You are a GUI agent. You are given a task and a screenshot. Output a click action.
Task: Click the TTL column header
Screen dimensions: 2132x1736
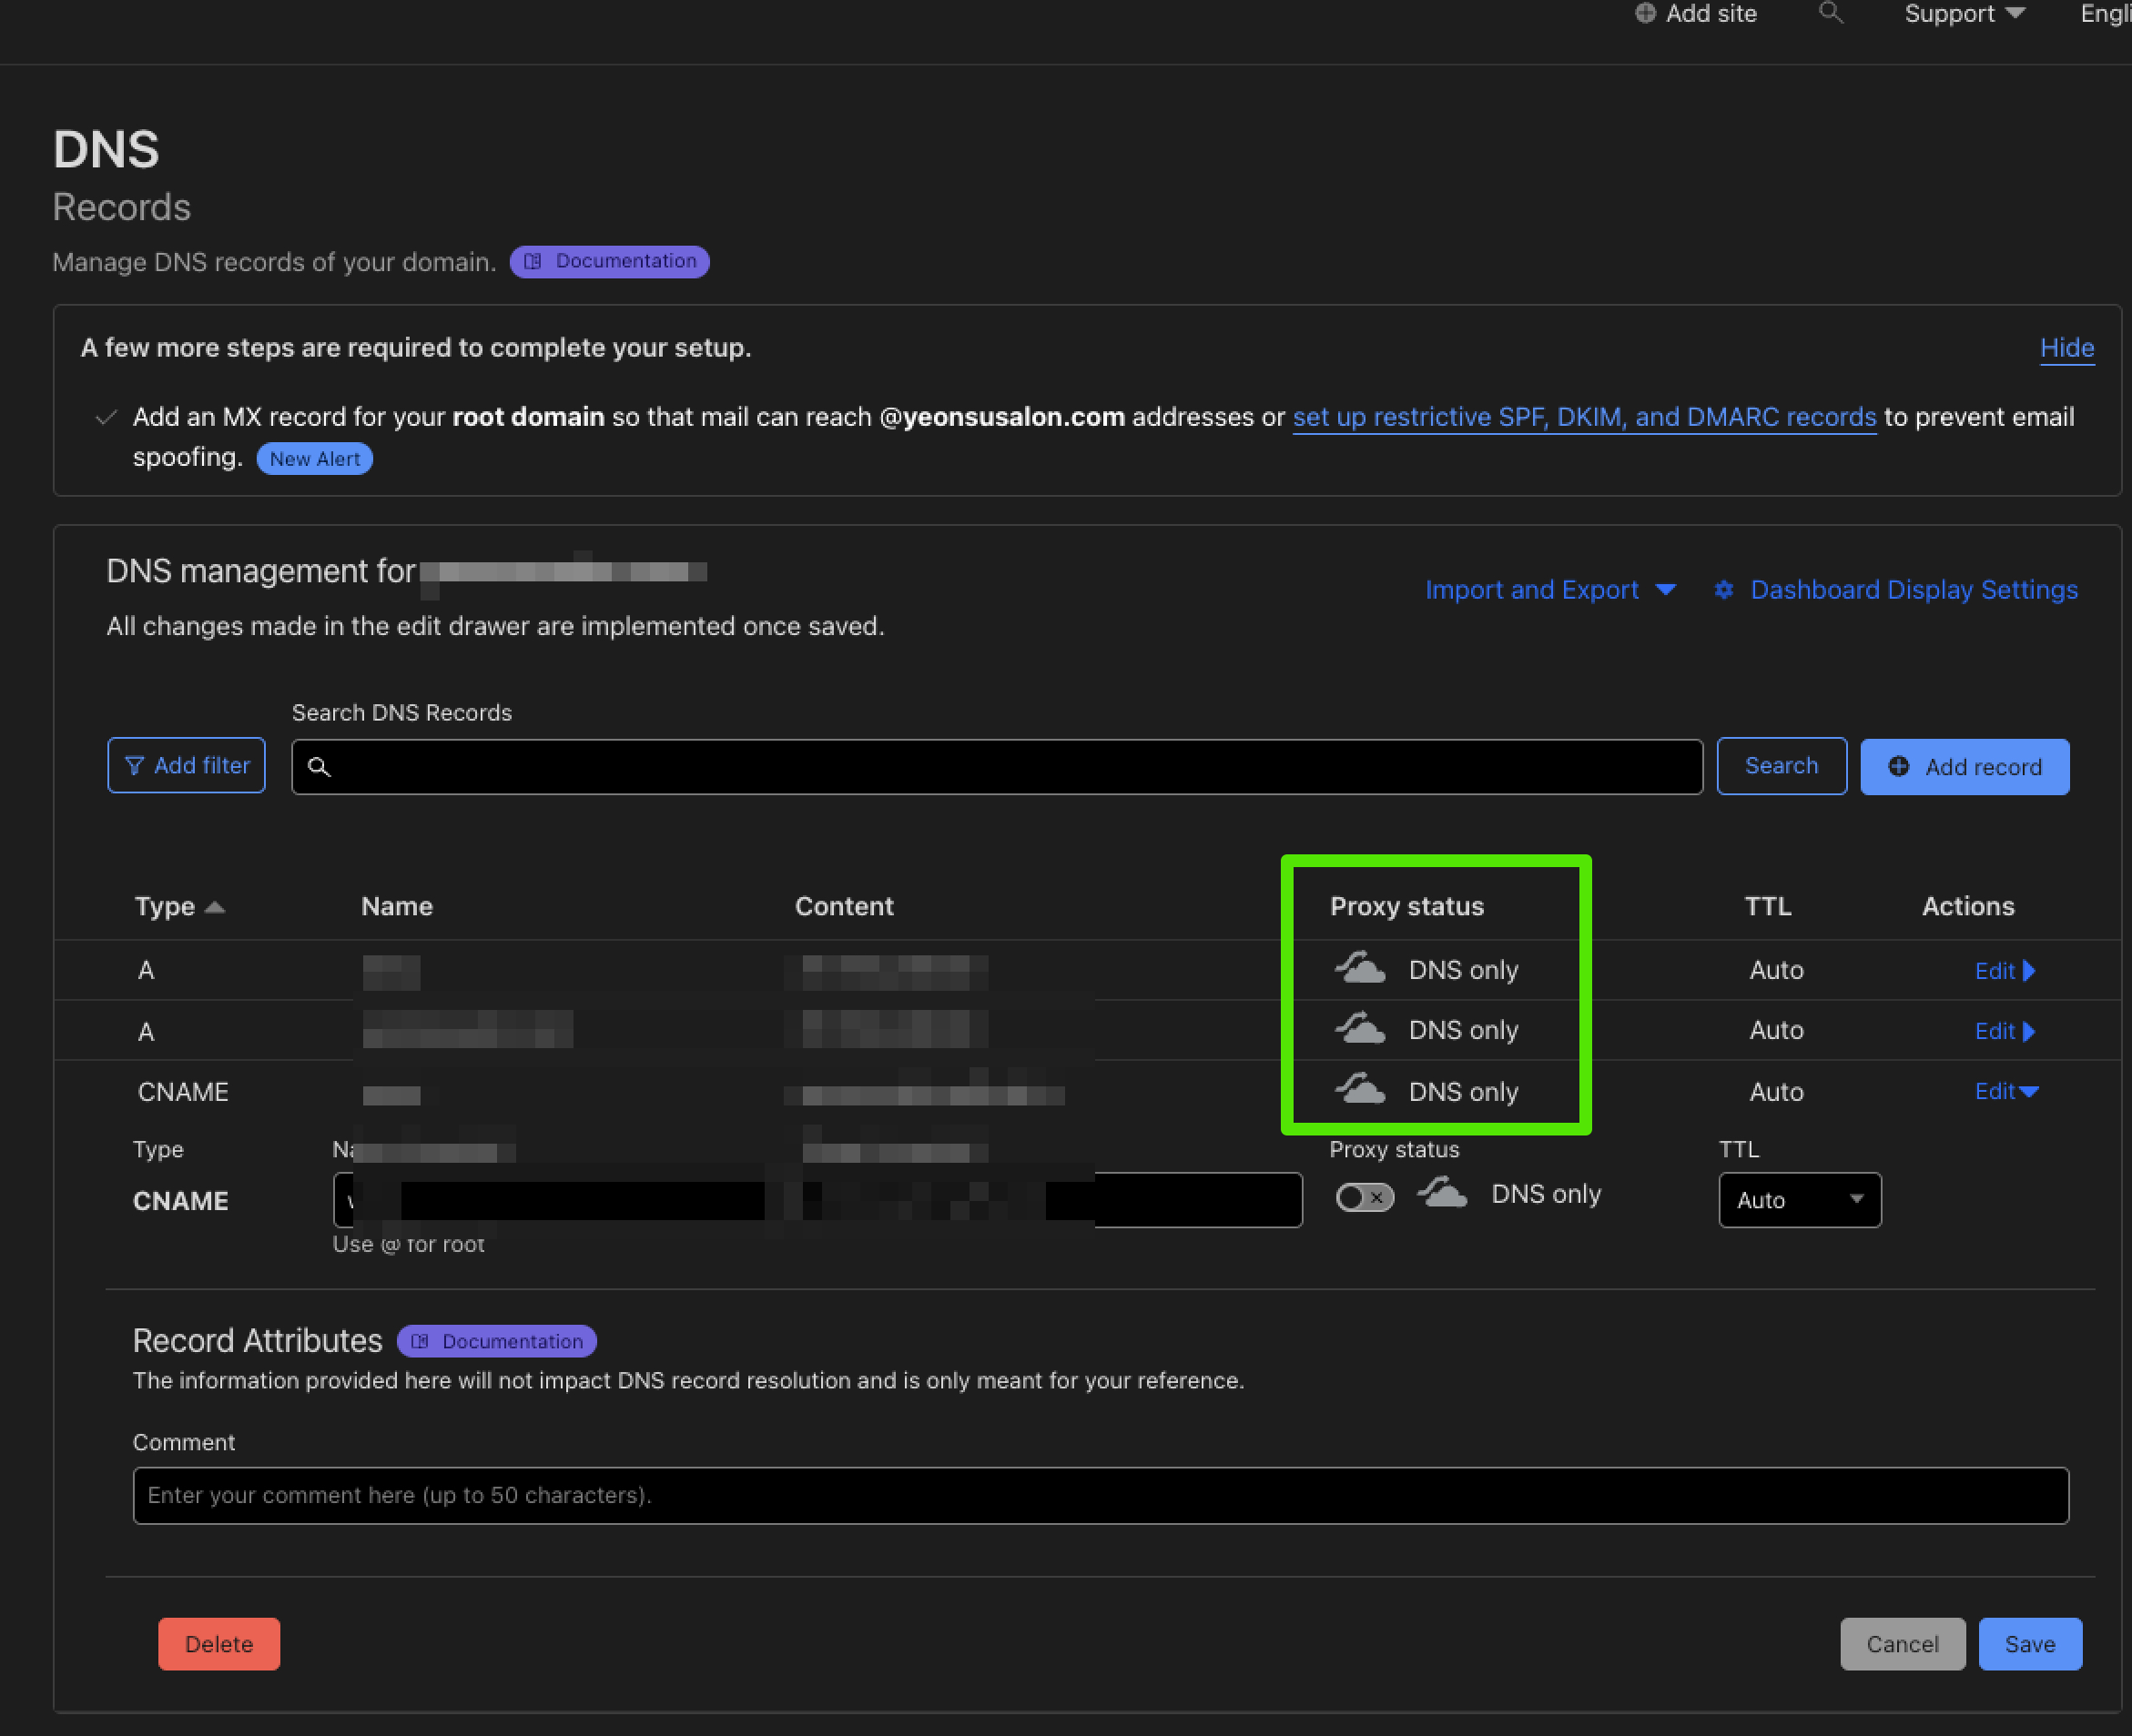[1767, 906]
